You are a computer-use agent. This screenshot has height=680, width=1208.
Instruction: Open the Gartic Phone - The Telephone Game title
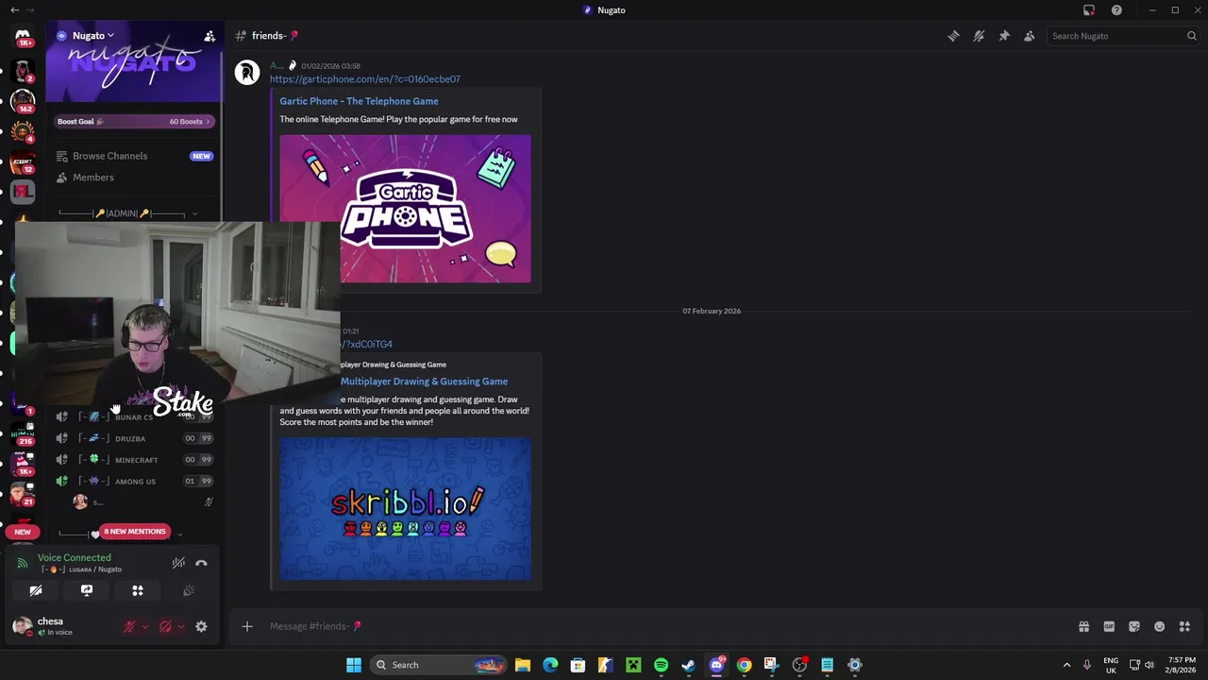[x=359, y=101]
